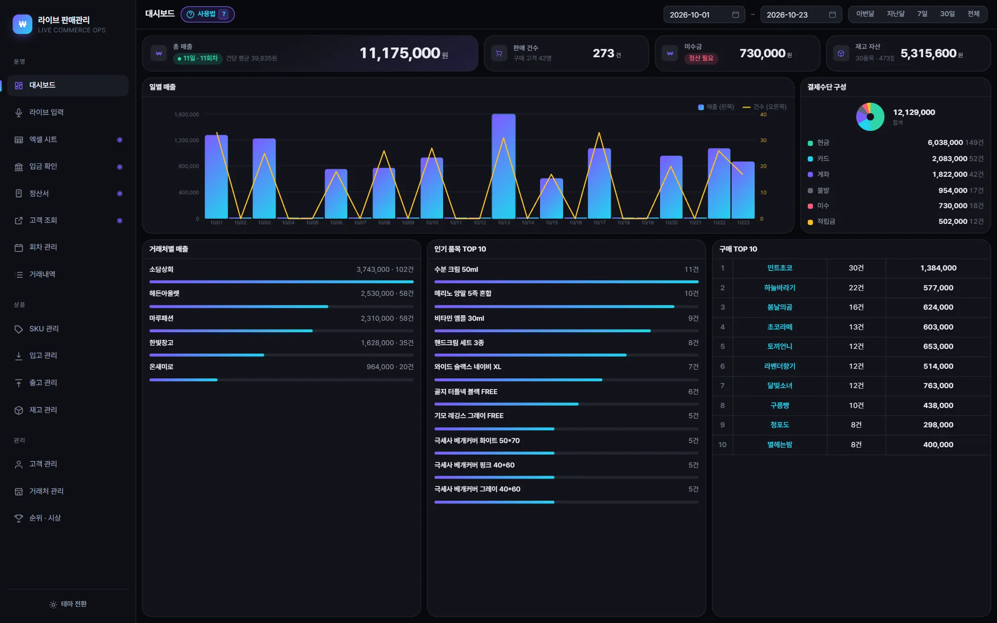Click the SKU 관리 tag icon
Image resolution: width=997 pixels, height=623 pixels.
pyautogui.click(x=18, y=329)
